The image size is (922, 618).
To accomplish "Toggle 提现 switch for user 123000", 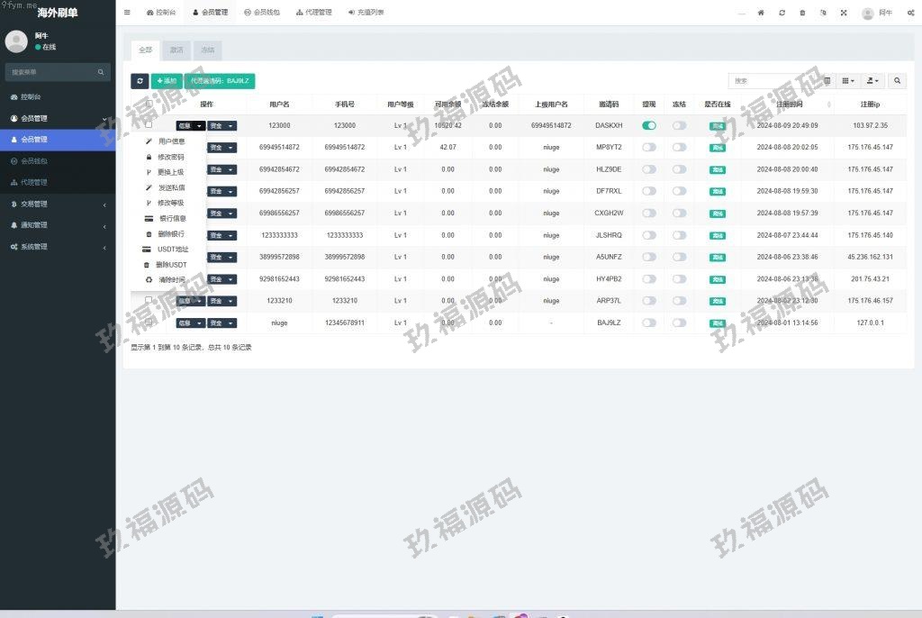I will click(x=649, y=125).
